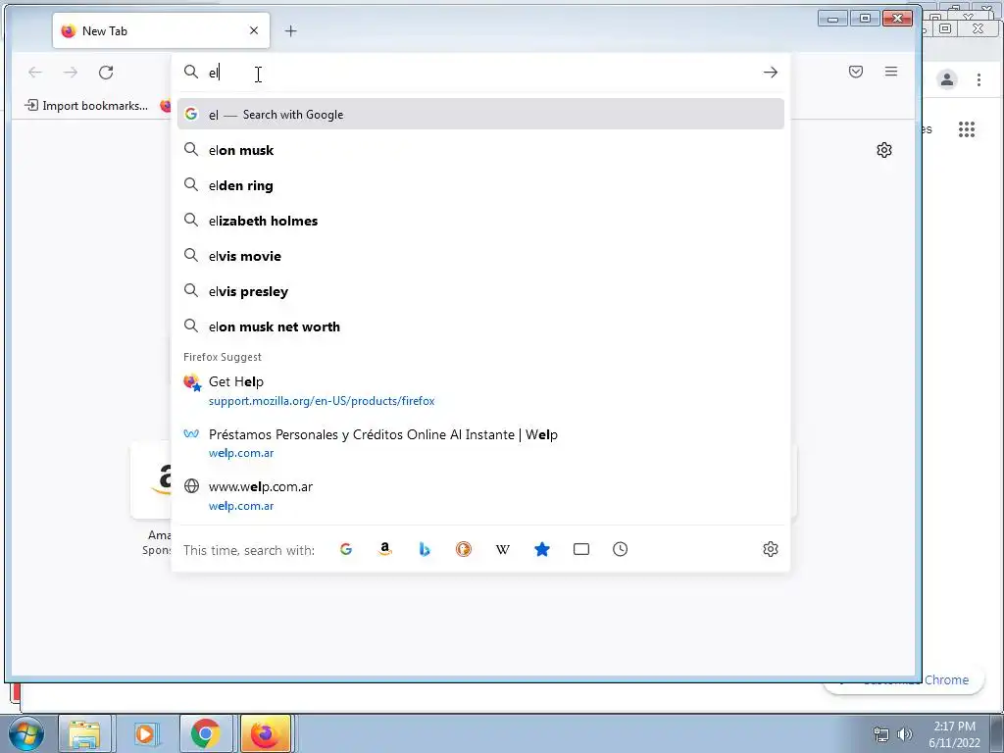Search open tabs with tab icon

coord(580,549)
